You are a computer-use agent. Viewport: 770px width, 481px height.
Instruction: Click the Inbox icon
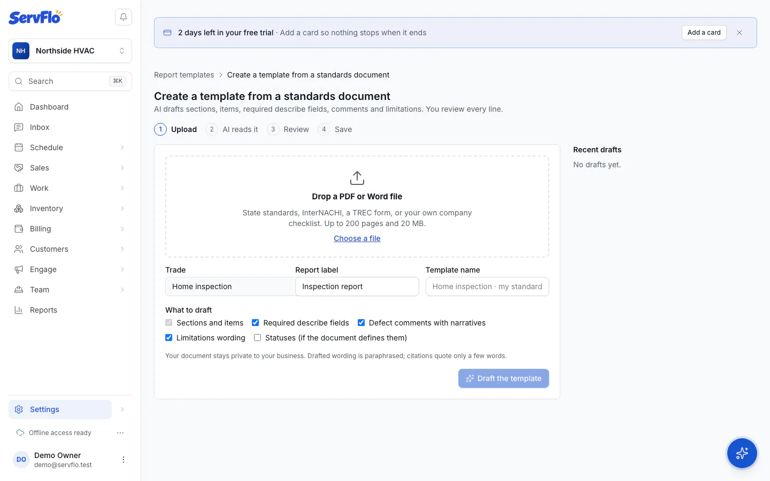(19, 127)
